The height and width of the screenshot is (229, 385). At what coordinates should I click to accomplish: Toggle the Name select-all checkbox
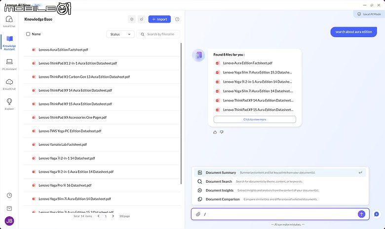click(x=28, y=34)
